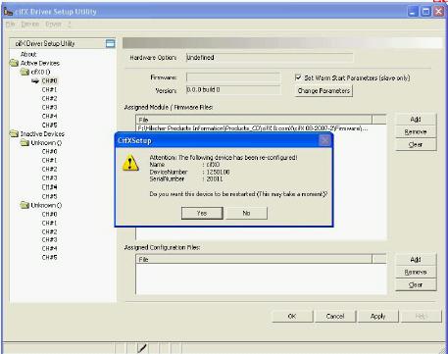Maximize the cifX Driver Setup Utility window
The image size is (448, 354).
coord(425,12)
